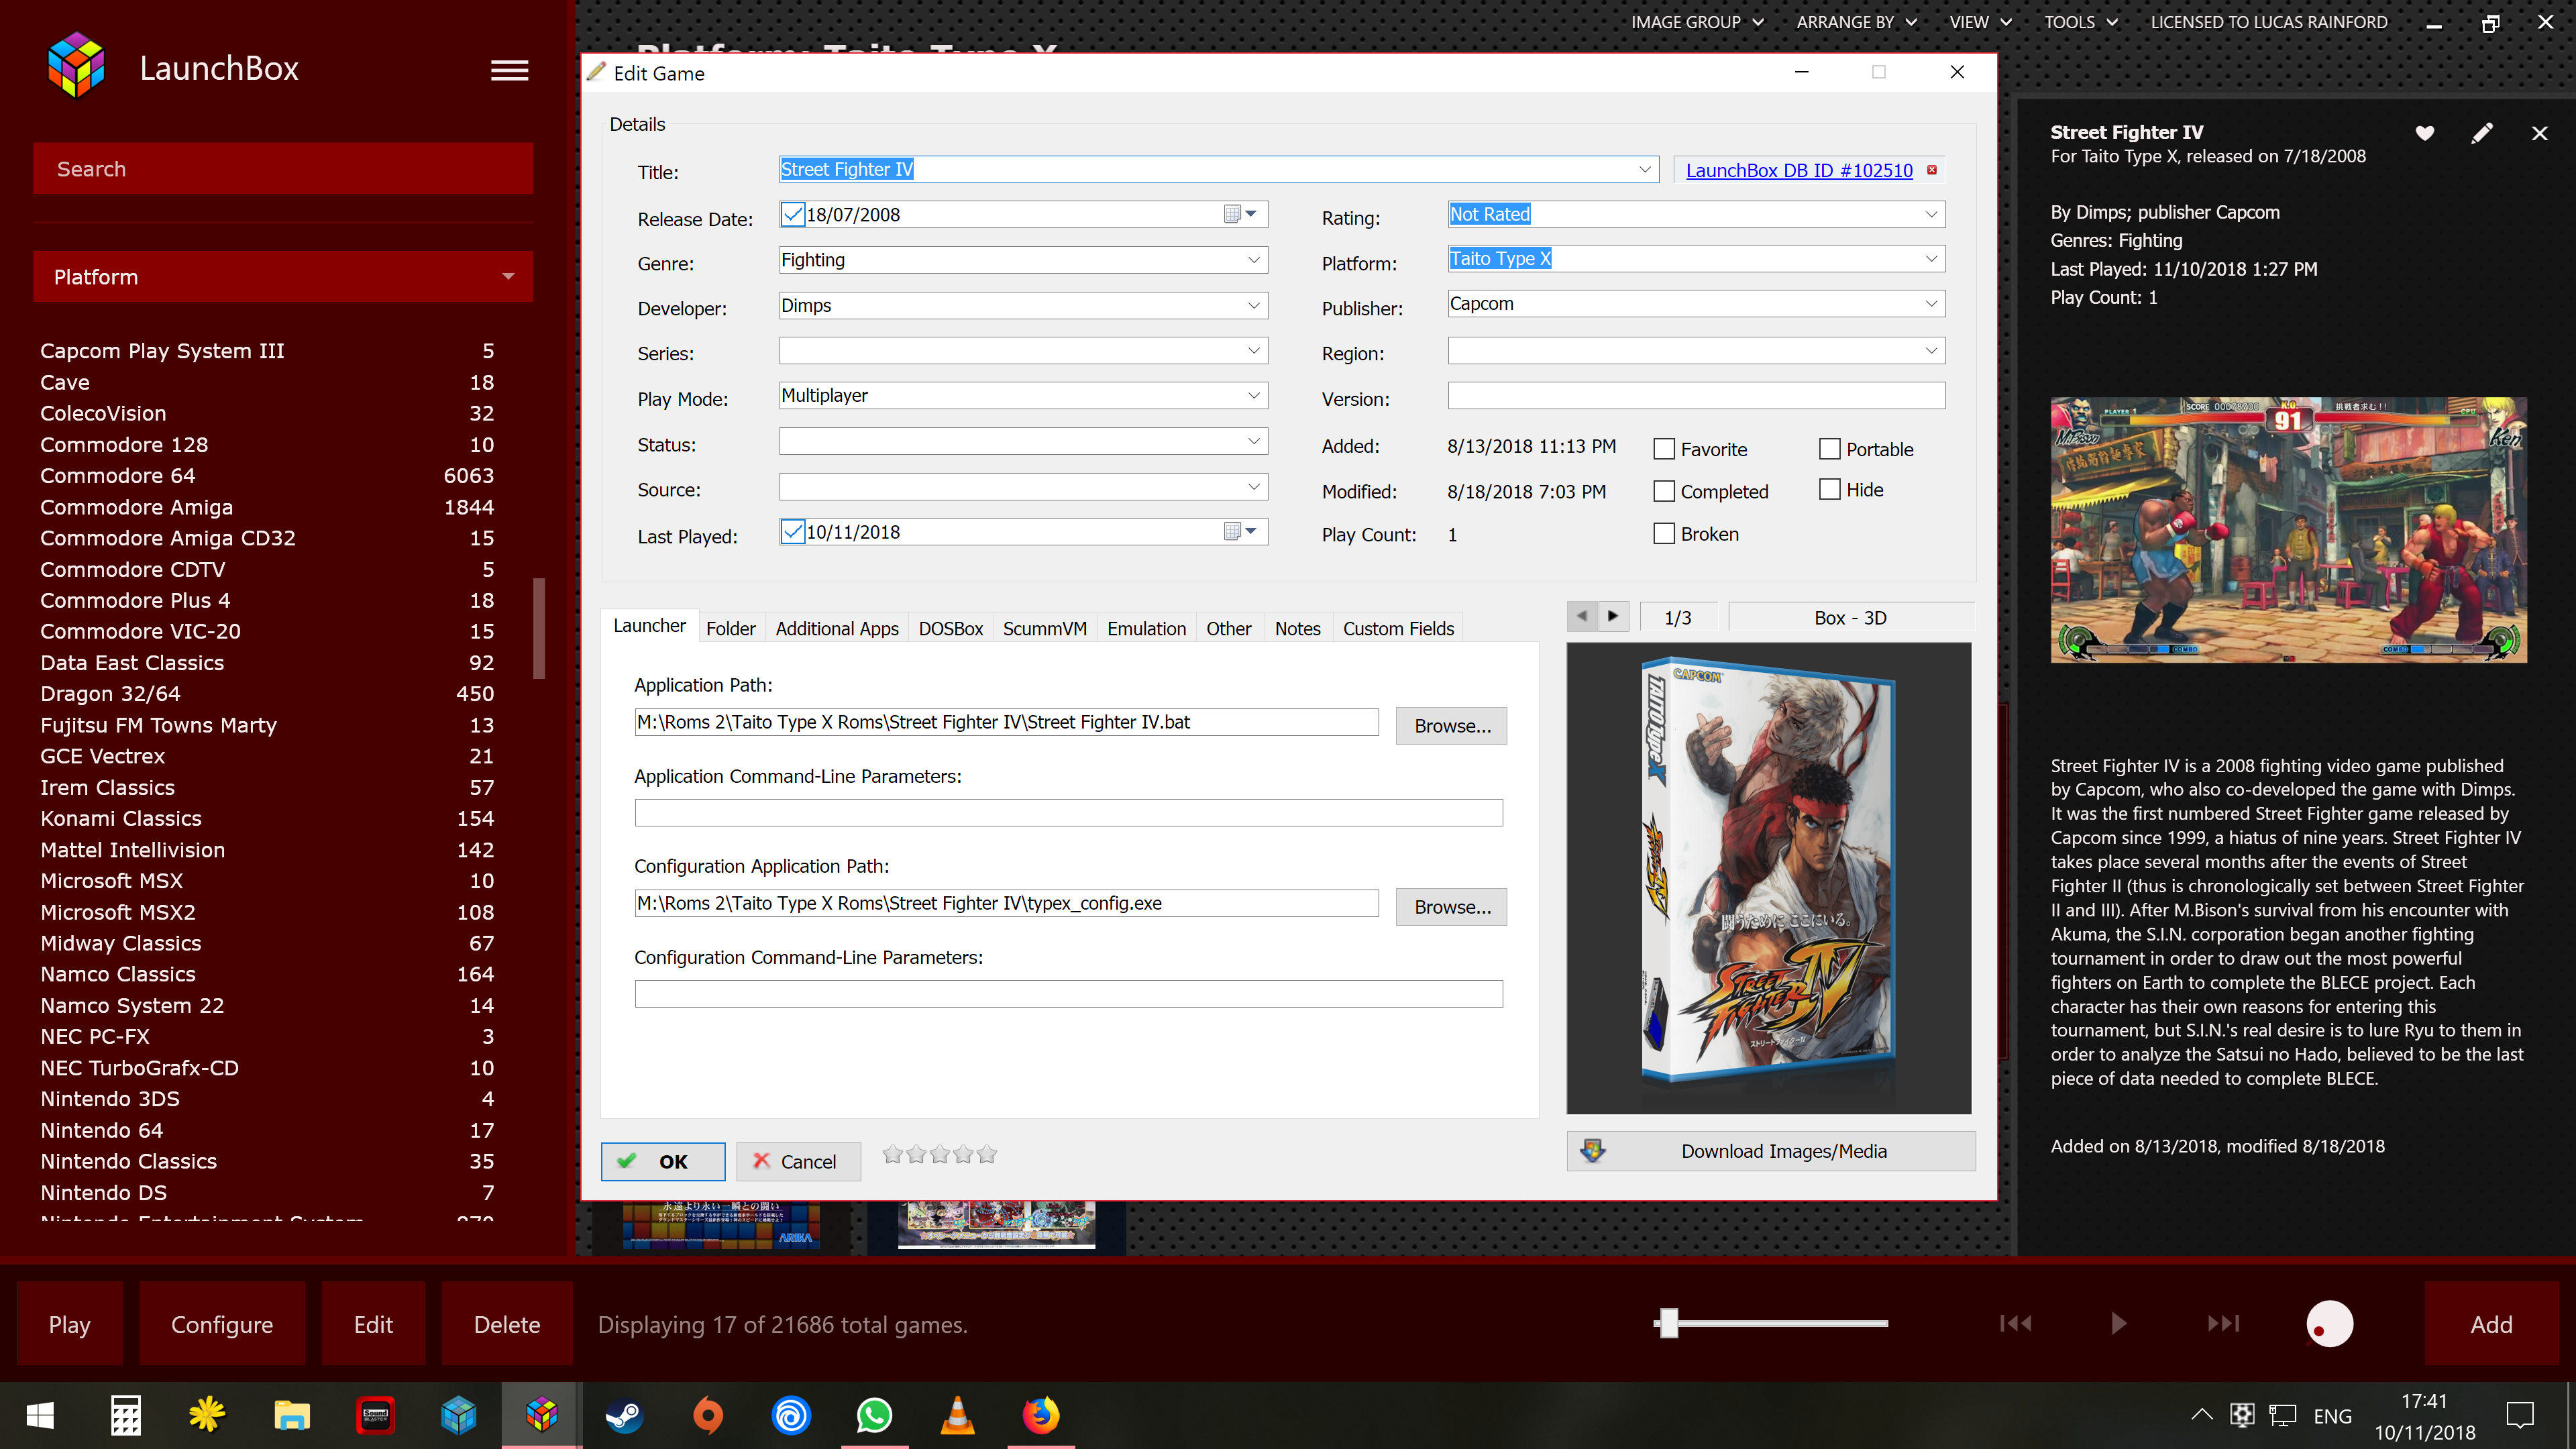Open the Release Date calendar picker
2576x1449 pixels.
[1240, 214]
